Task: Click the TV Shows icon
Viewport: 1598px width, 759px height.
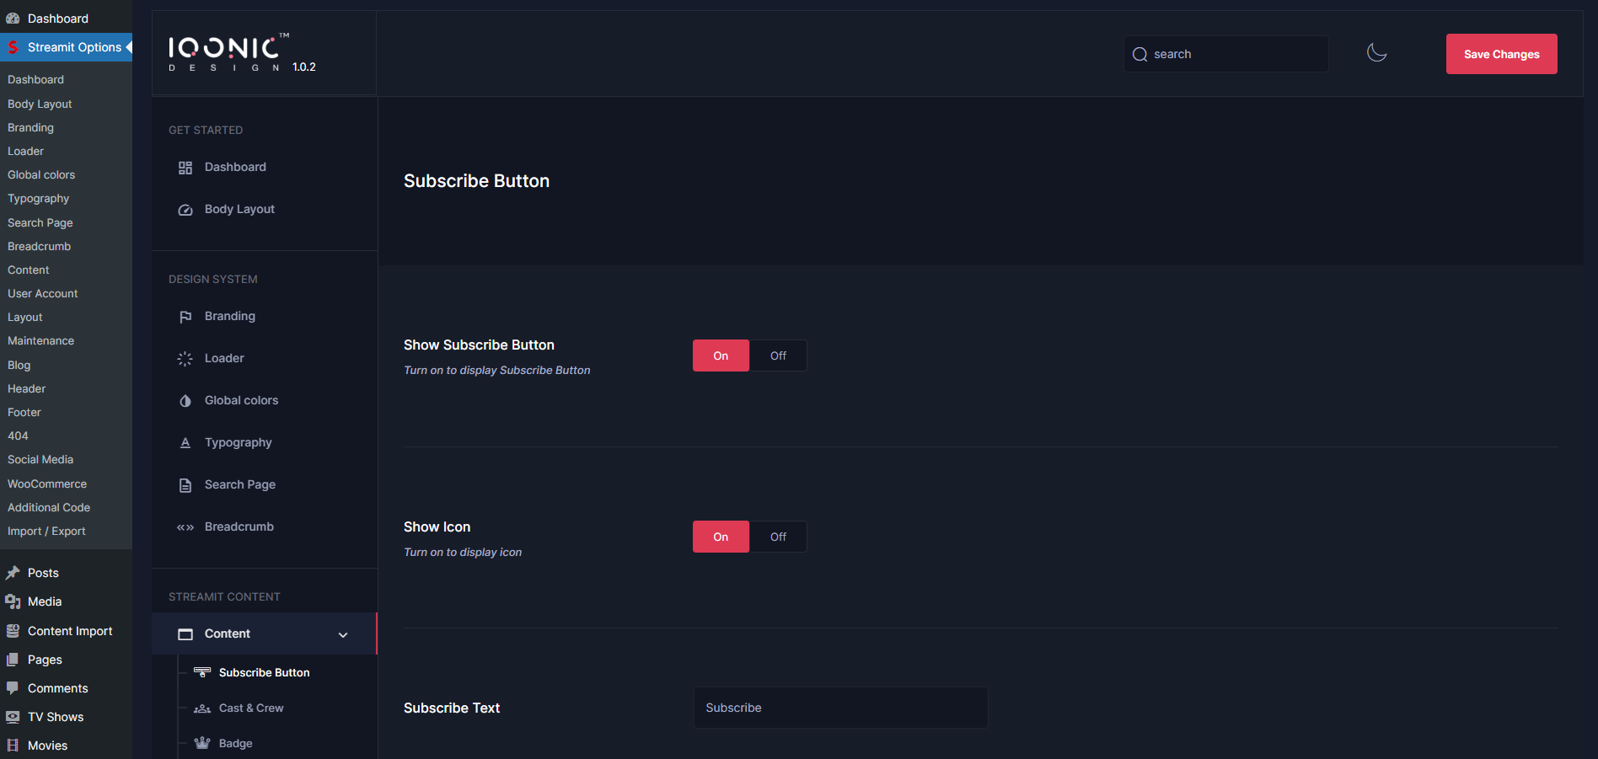Action: pyautogui.click(x=13, y=717)
